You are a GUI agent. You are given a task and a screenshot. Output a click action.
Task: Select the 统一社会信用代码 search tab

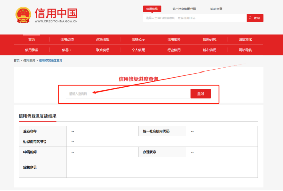pos(184,9)
